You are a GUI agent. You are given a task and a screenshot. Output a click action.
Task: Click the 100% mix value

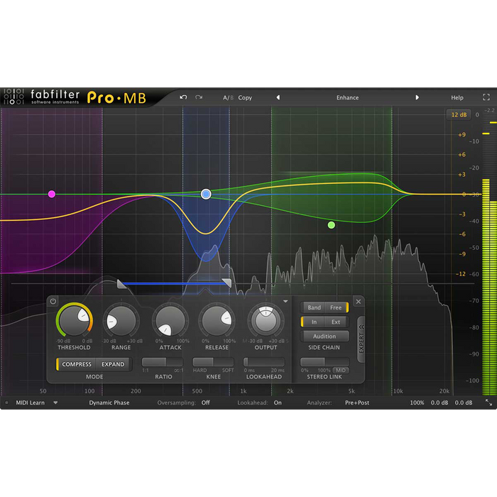[417, 403]
